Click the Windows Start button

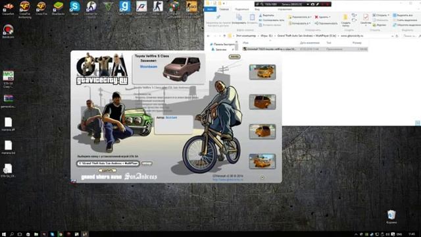click(x=4, y=234)
